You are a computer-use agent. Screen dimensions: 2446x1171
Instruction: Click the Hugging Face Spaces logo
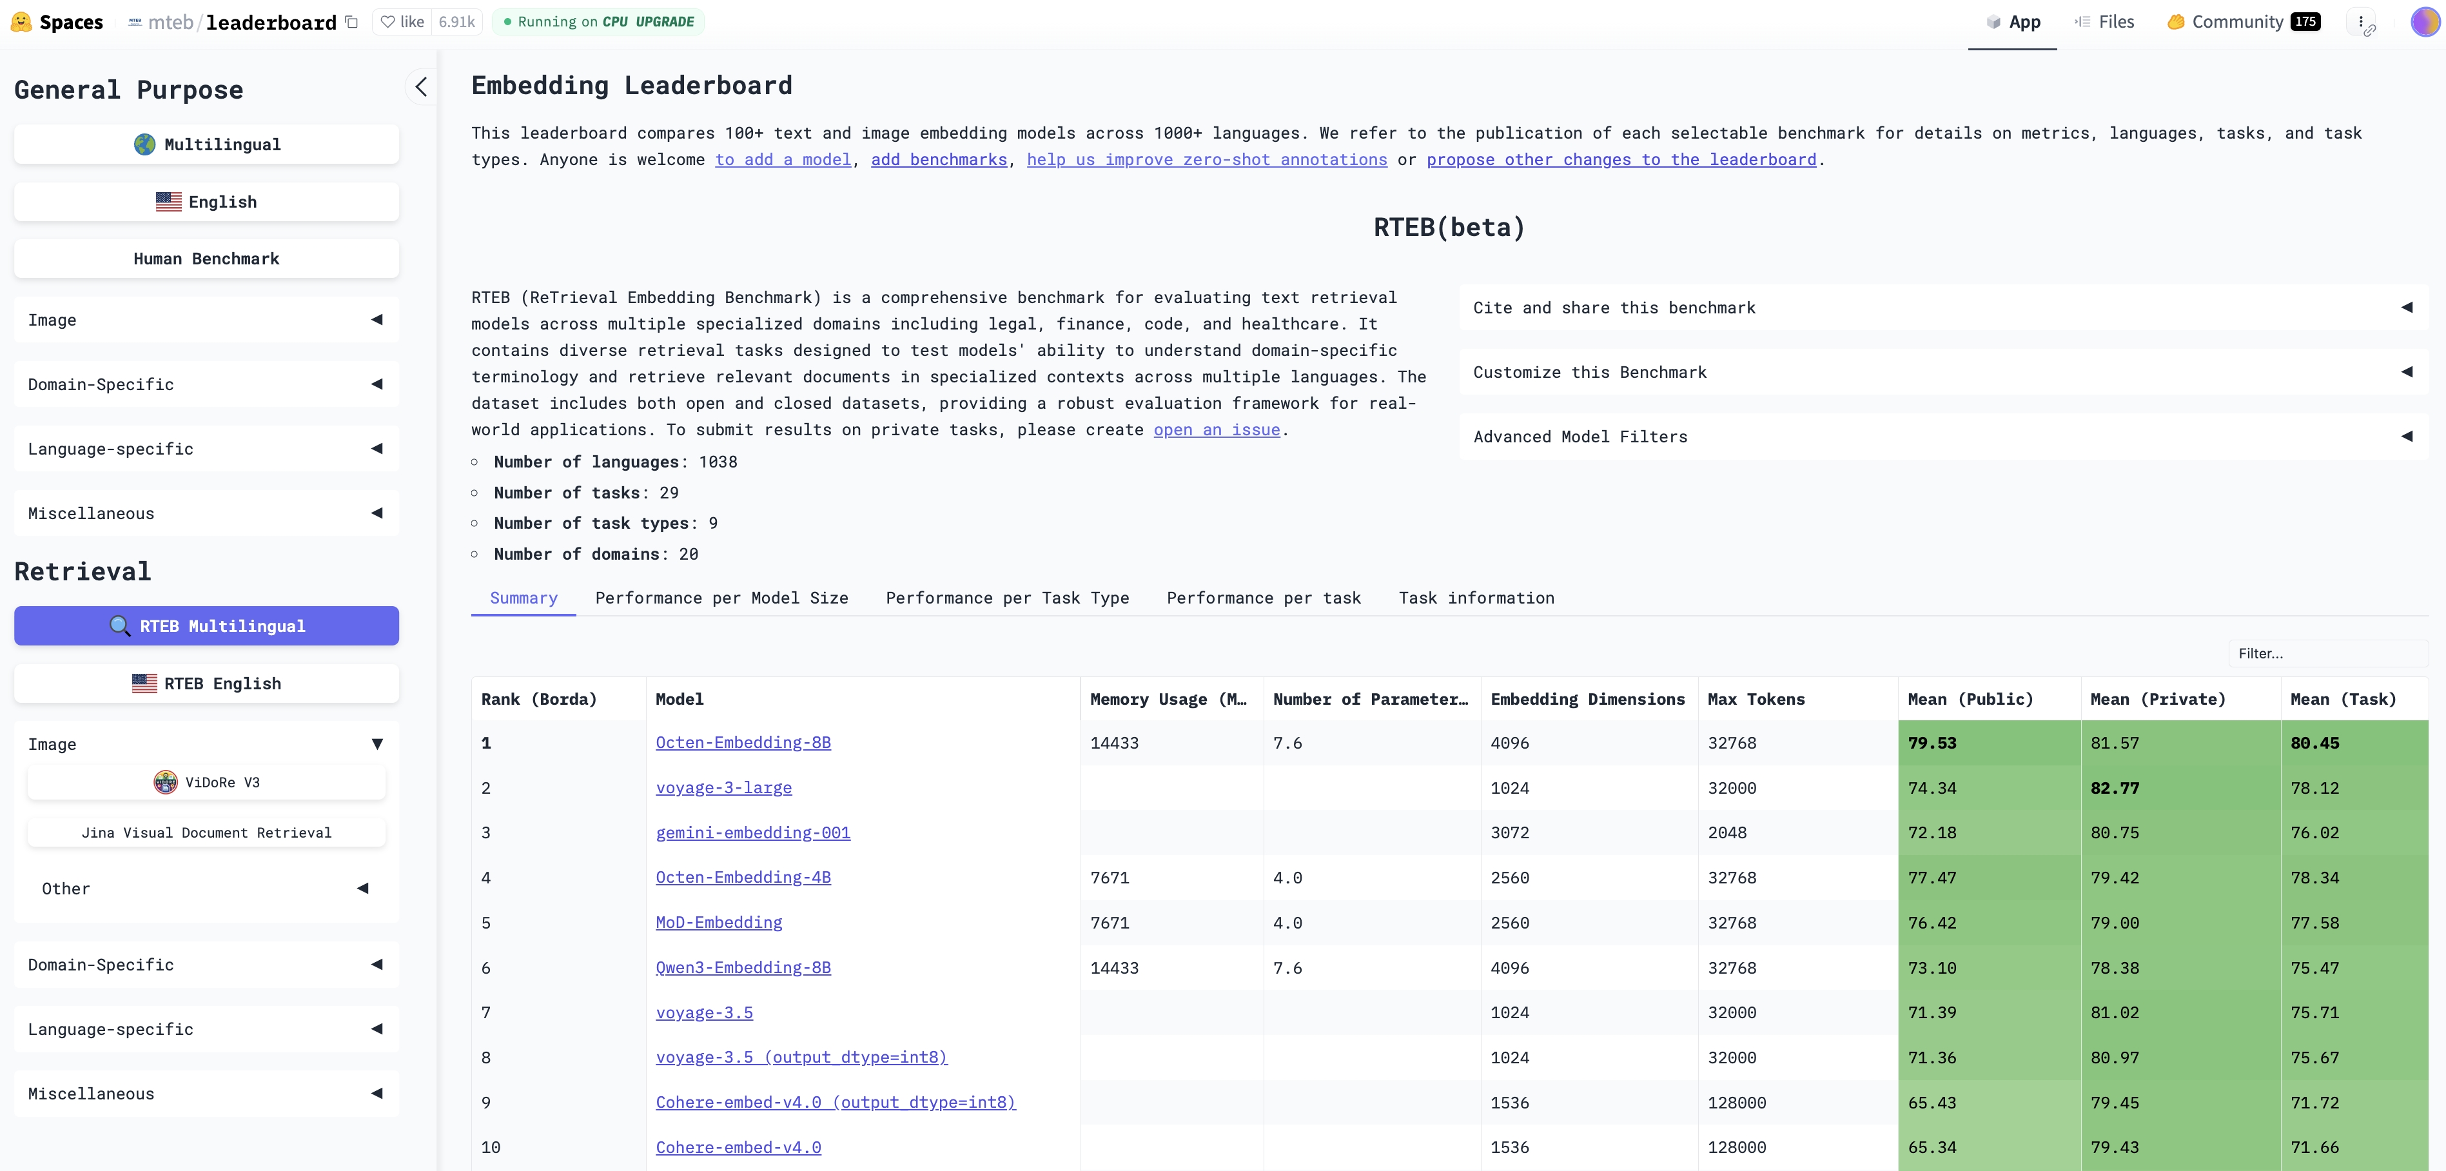coord(20,22)
